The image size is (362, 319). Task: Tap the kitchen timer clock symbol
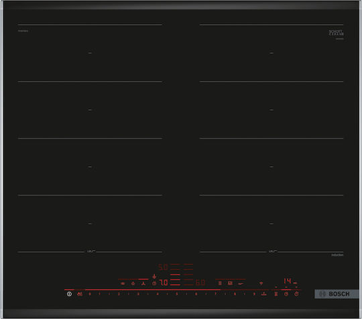tap(286, 294)
